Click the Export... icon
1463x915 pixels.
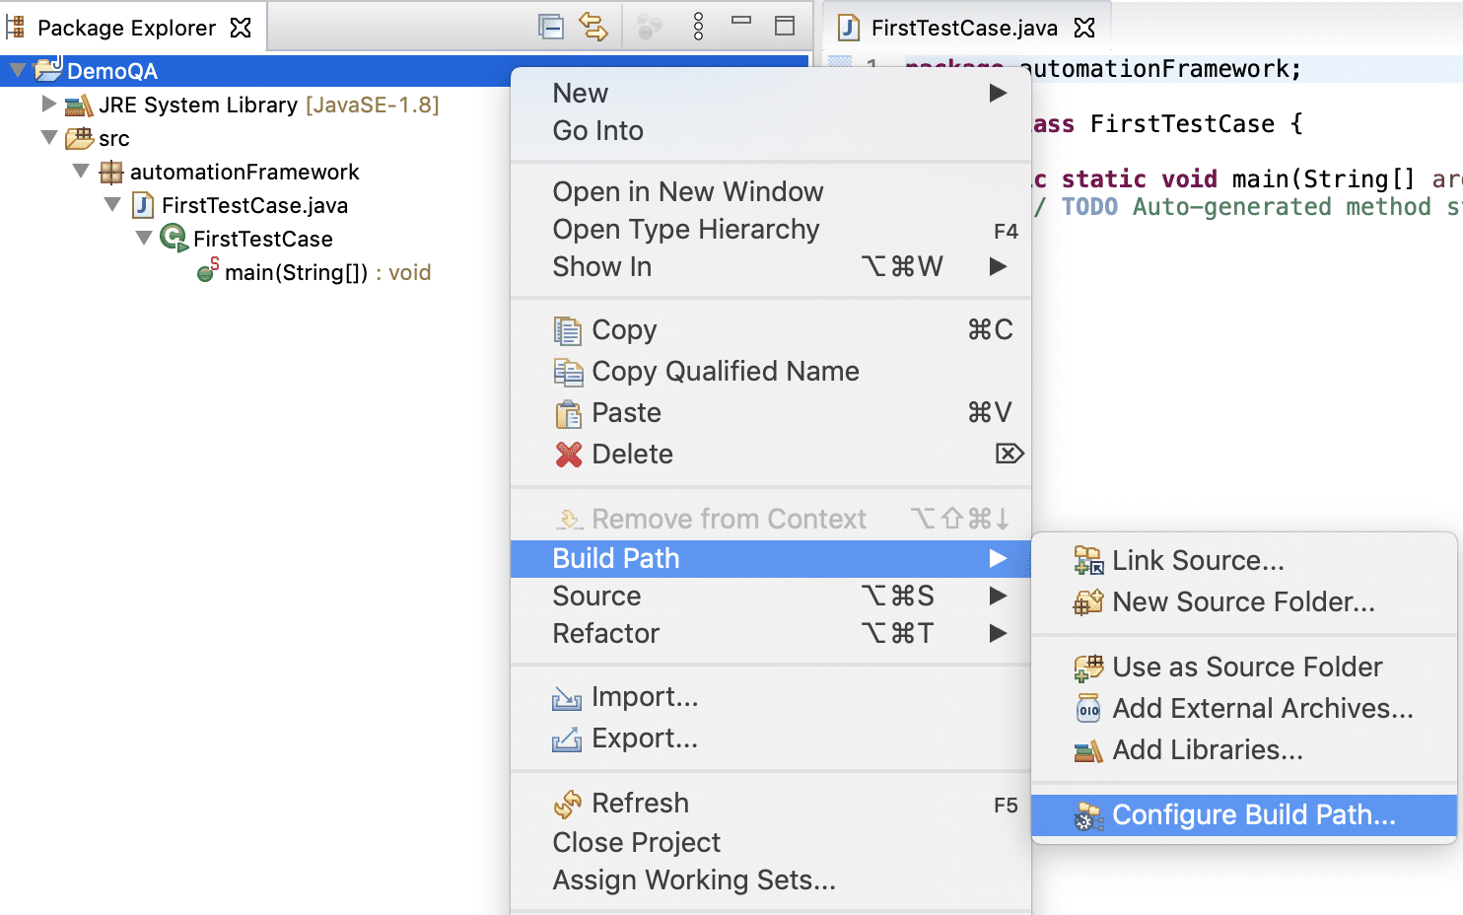pyautogui.click(x=567, y=739)
